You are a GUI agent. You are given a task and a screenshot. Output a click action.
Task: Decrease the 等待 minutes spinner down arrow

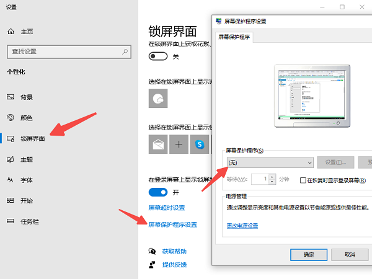272,182
